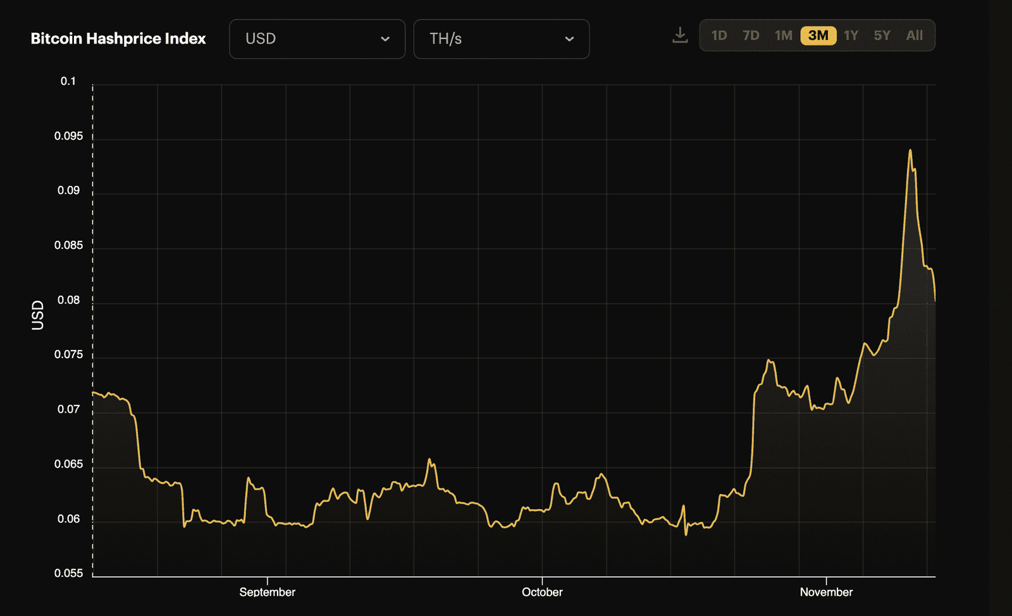
Task: Click the All range button
Action: 914,35
